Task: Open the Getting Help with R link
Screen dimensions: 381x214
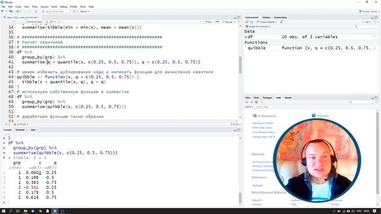Action: 263,137
